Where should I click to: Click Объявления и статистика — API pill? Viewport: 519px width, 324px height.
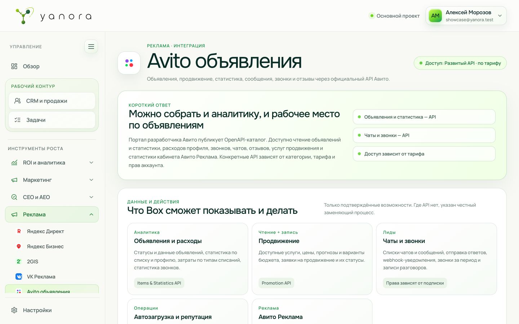click(424, 117)
